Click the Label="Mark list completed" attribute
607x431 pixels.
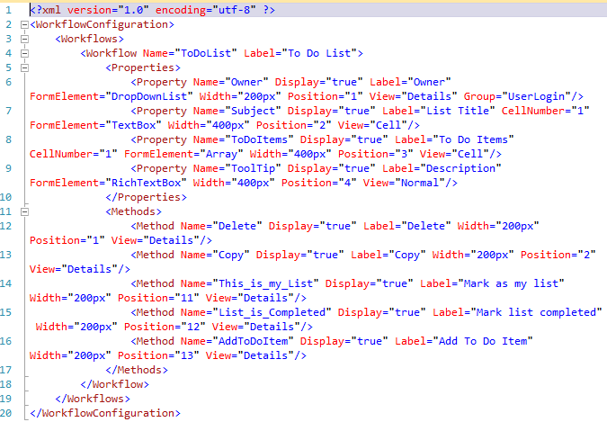point(517,312)
